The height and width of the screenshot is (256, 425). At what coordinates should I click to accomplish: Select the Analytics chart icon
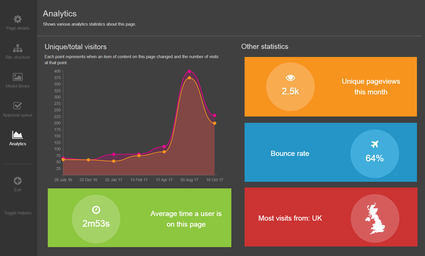18,135
